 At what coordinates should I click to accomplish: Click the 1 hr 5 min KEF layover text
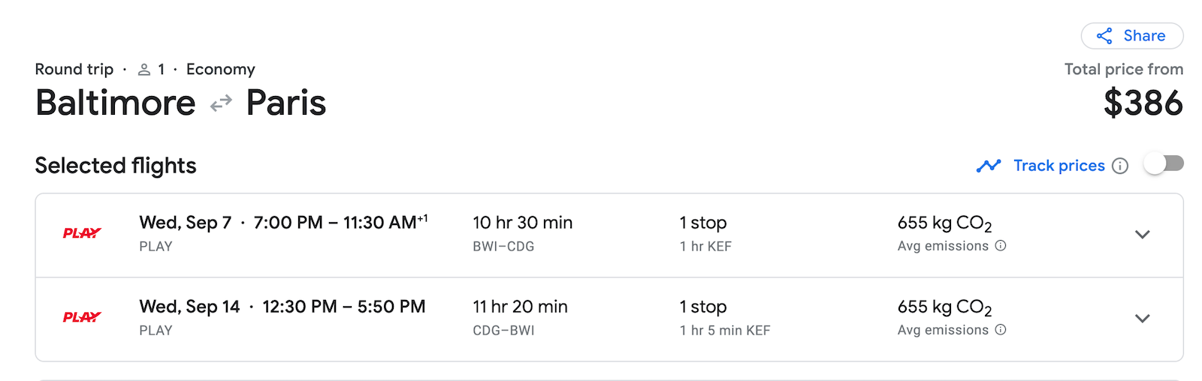[725, 331]
